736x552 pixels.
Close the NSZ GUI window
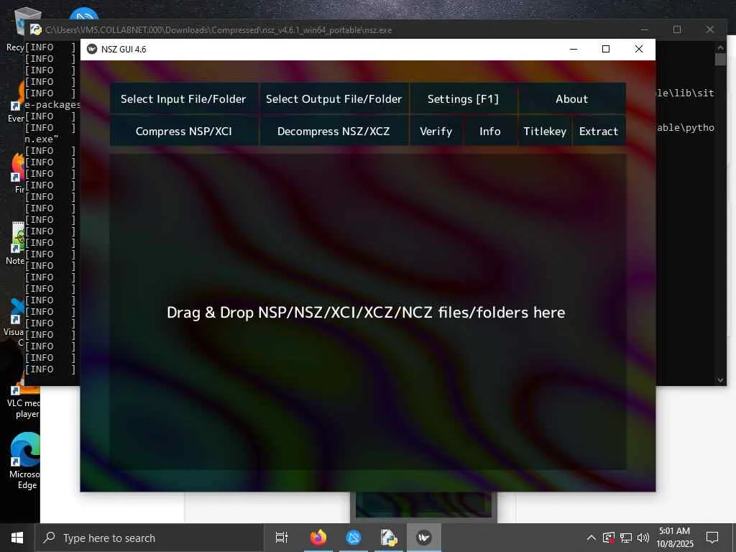[639, 49]
